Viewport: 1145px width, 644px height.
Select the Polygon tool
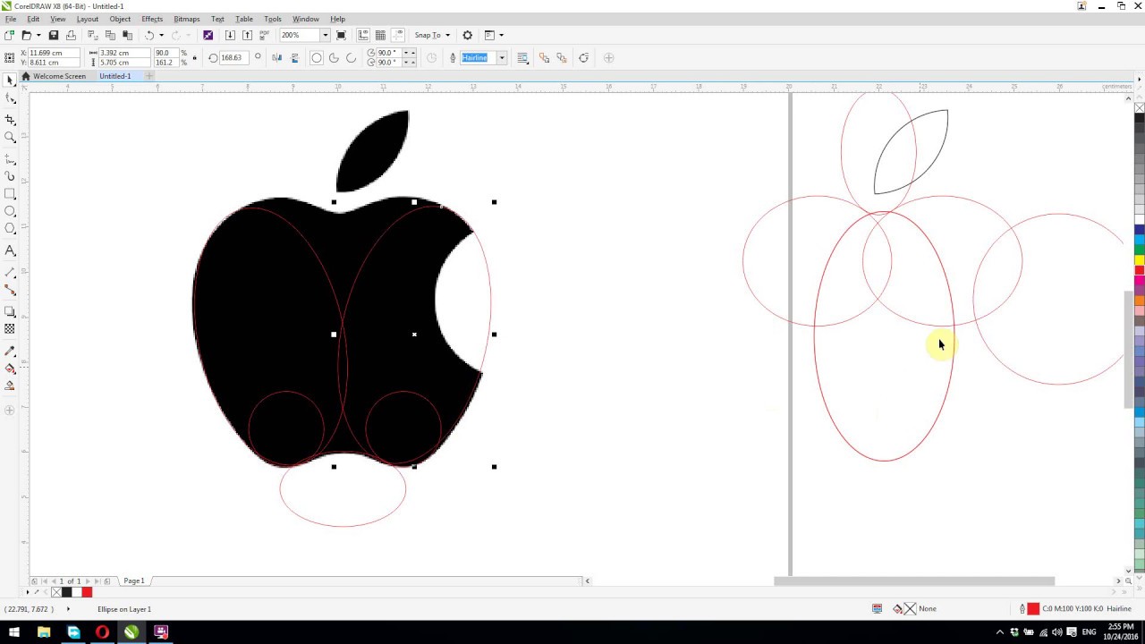point(10,229)
